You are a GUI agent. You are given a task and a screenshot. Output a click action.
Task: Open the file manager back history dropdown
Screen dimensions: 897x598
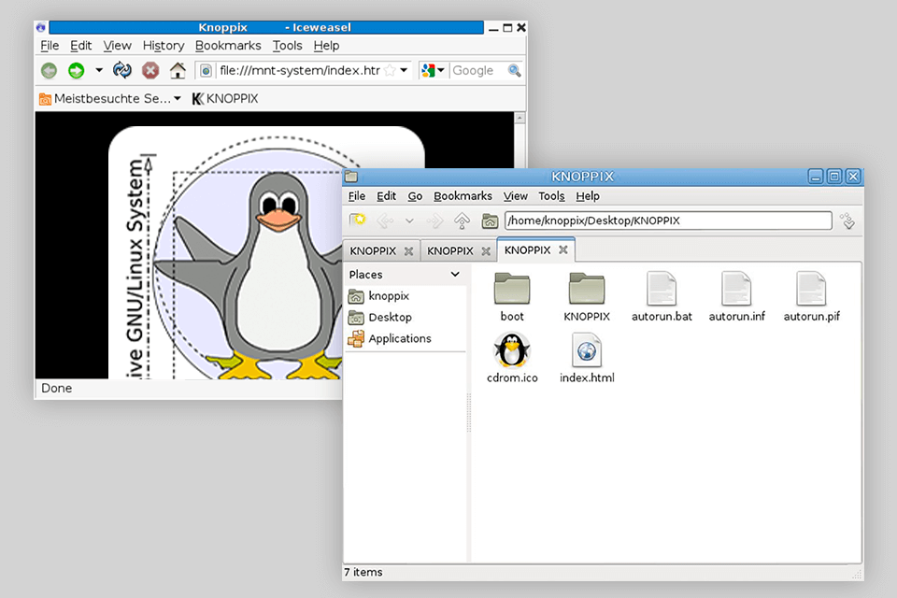coord(409,221)
